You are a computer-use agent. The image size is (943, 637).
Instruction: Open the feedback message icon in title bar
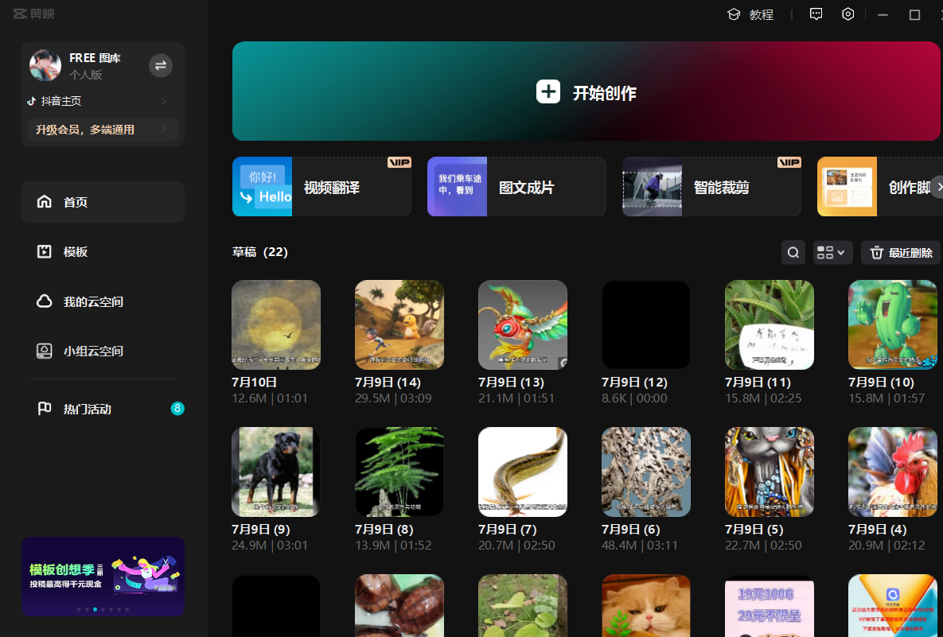click(x=816, y=14)
